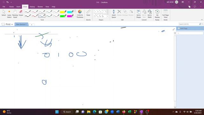Viewport: 204px width, 115px height.
Task: Open the comments feedback icon
Action: 195,7
